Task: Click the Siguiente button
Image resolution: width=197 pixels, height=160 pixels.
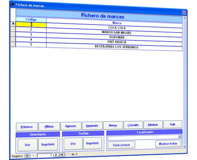Action: (92, 126)
